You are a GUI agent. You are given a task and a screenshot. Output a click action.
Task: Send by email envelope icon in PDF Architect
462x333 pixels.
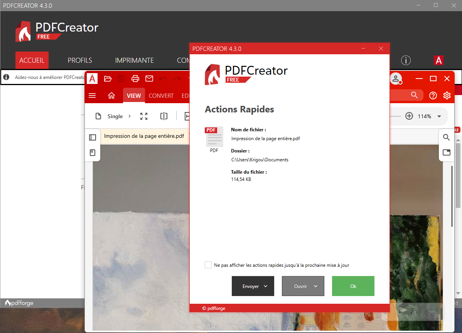(x=149, y=79)
